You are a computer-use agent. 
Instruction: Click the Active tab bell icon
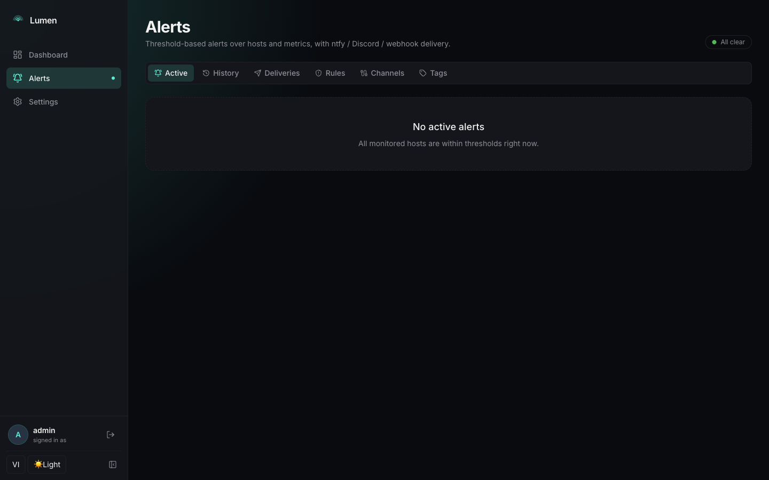pyautogui.click(x=158, y=73)
